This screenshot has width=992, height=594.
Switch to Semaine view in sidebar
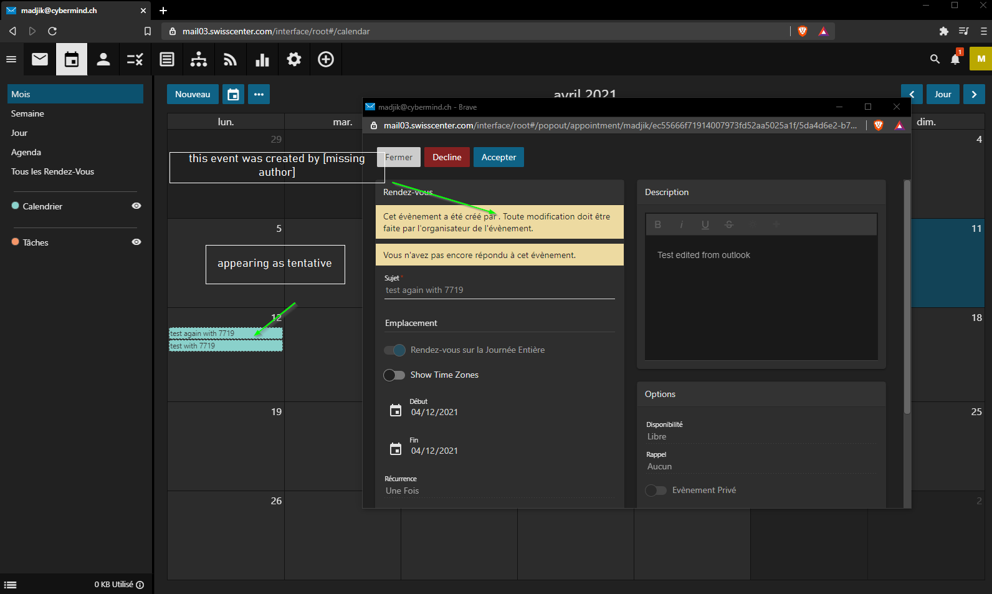click(x=27, y=113)
